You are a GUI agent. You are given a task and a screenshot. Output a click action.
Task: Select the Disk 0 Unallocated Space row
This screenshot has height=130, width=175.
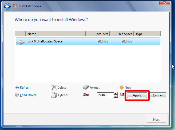[88, 41]
